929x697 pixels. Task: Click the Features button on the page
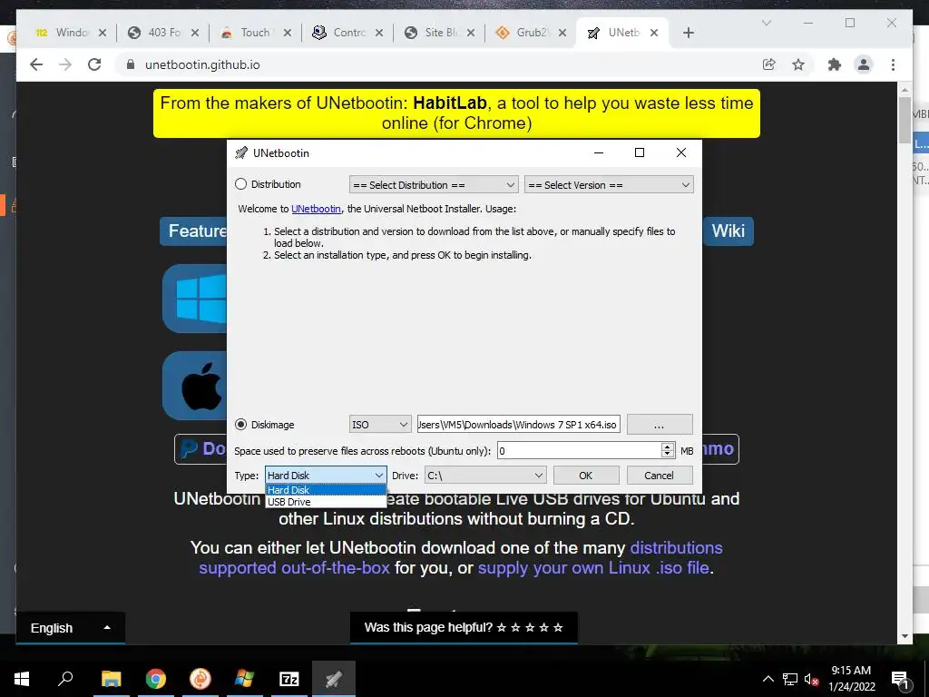tap(194, 231)
